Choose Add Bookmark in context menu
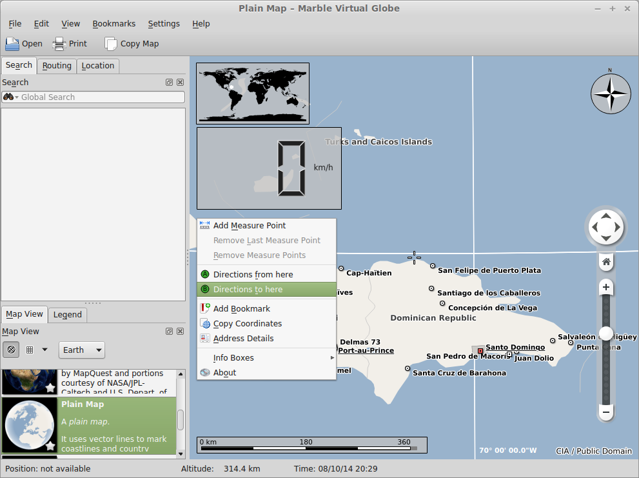Image resolution: width=639 pixels, height=478 pixels. pos(266,309)
